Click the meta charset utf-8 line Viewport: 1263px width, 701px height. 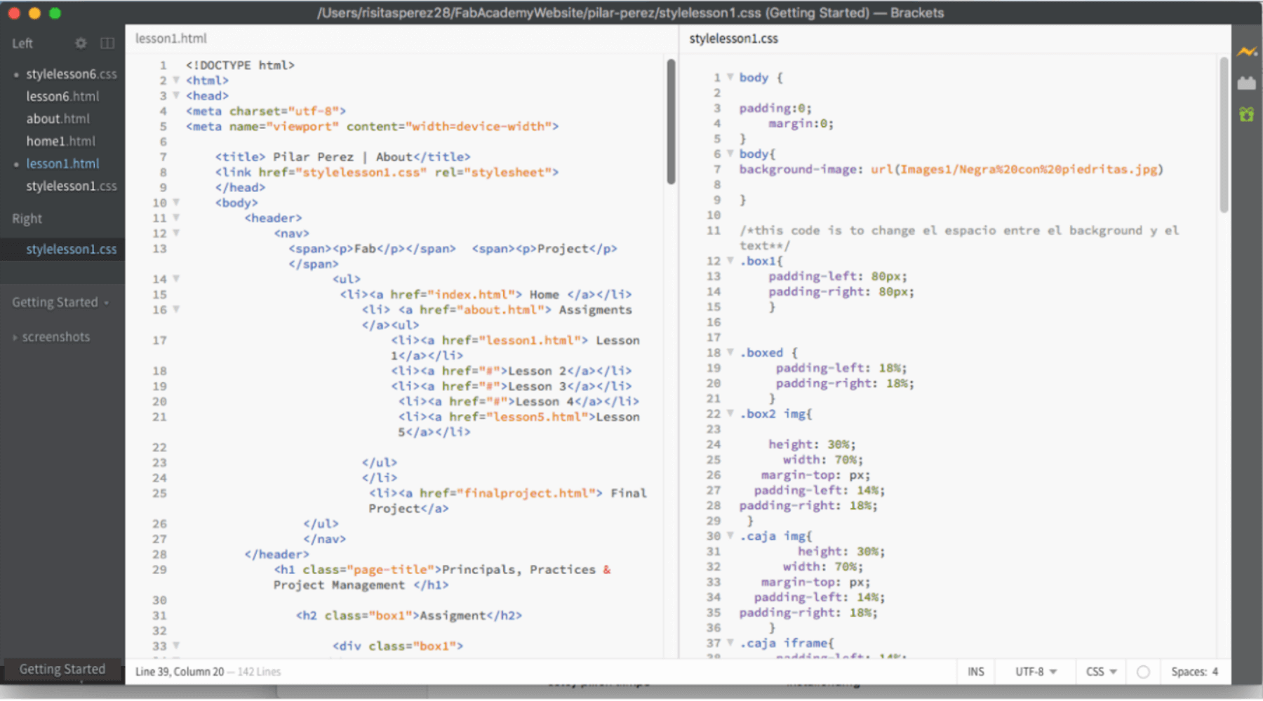pos(266,111)
